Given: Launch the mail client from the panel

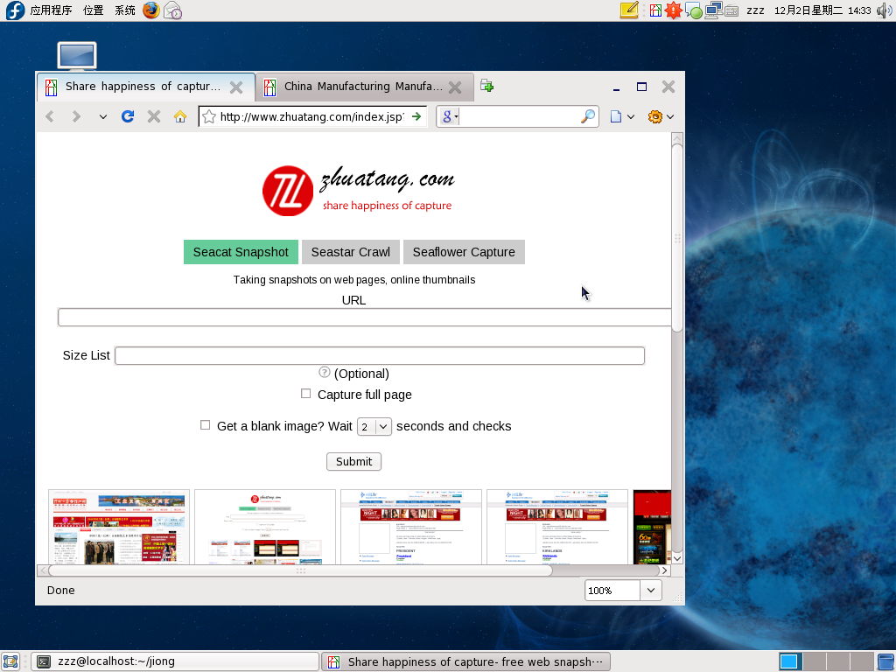Looking at the screenshot, I should tap(172, 10).
